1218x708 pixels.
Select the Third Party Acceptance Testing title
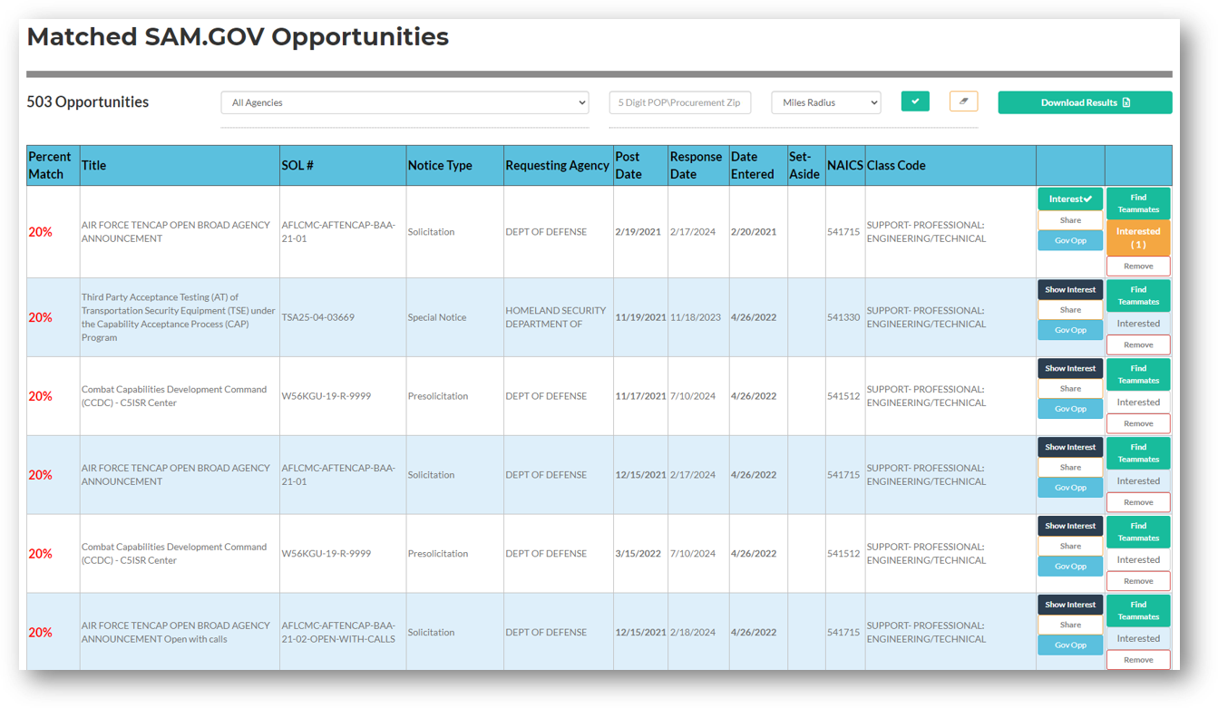click(179, 317)
